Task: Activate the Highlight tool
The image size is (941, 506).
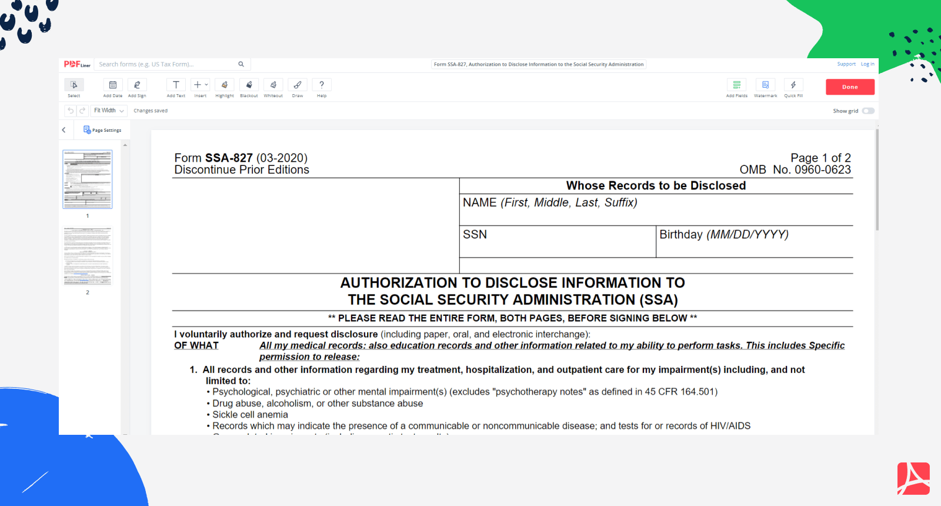Action: tap(225, 85)
